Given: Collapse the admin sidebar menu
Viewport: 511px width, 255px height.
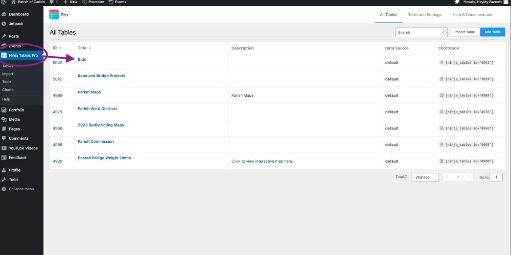Looking at the screenshot, I should tap(21, 189).
